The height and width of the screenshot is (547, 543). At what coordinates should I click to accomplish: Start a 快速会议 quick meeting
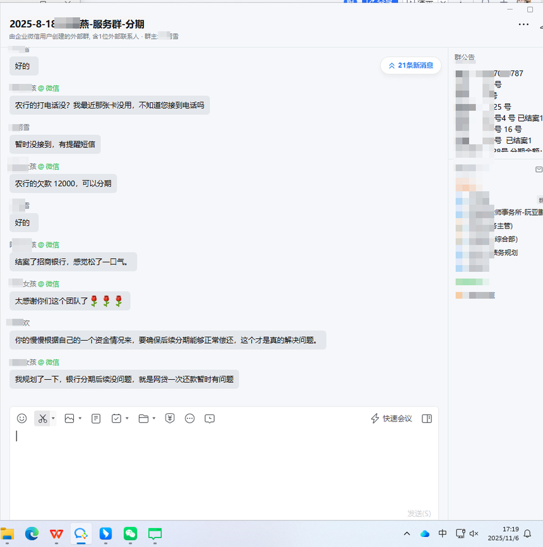click(x=391, y=418)
